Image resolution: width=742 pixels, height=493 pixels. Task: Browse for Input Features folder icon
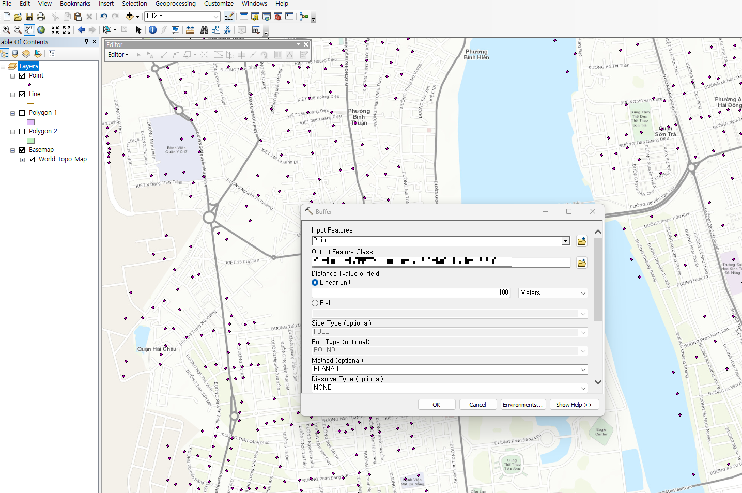tap(581, 241)
